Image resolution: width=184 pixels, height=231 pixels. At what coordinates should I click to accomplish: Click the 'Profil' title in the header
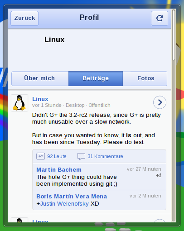[x=89, y=17]
